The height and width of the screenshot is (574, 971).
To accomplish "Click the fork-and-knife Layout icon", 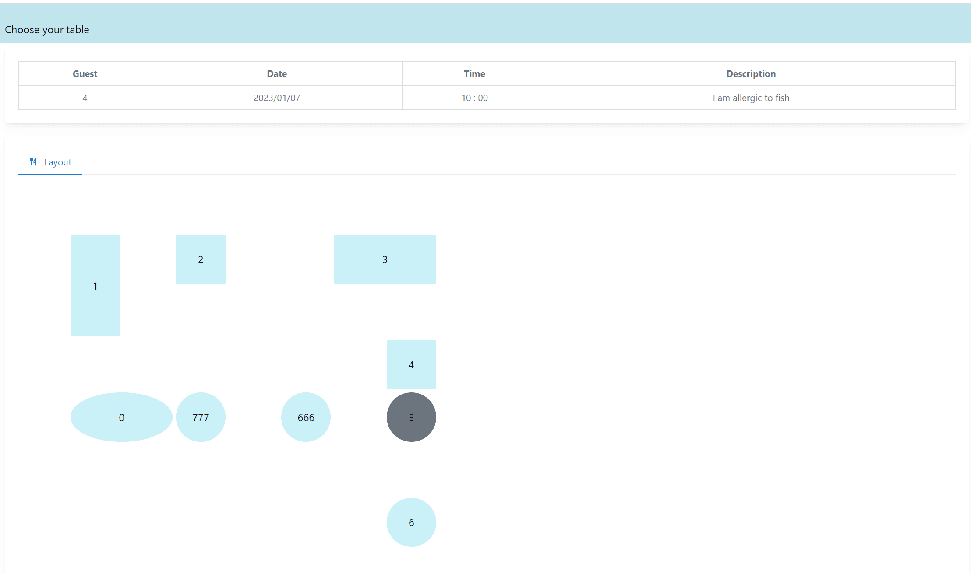I will [33, 162].
